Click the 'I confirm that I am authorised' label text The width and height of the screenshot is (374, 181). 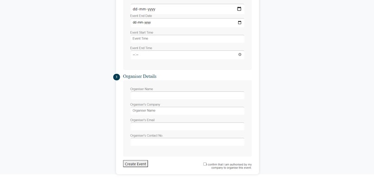pyautogui.click(x=229, y=166)
